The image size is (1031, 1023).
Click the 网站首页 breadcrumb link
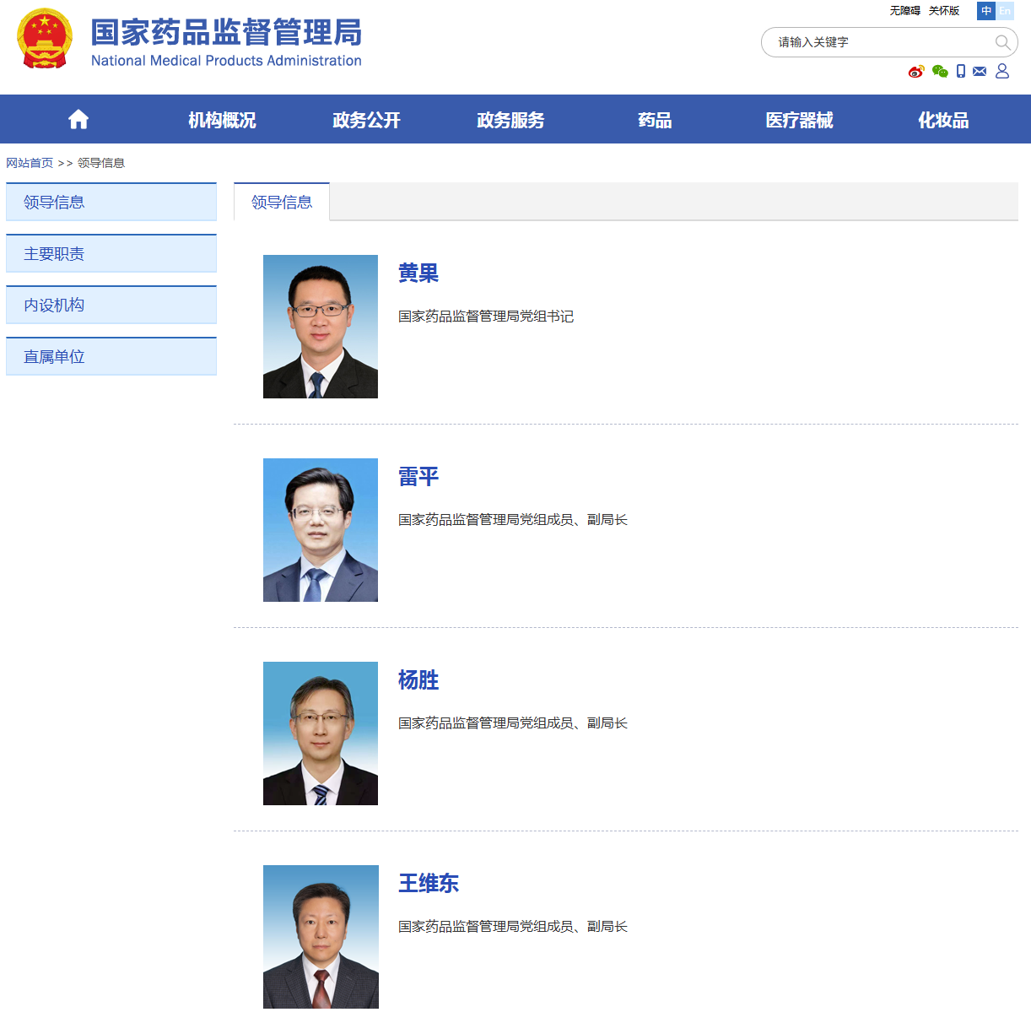click(x=30, y=163)
